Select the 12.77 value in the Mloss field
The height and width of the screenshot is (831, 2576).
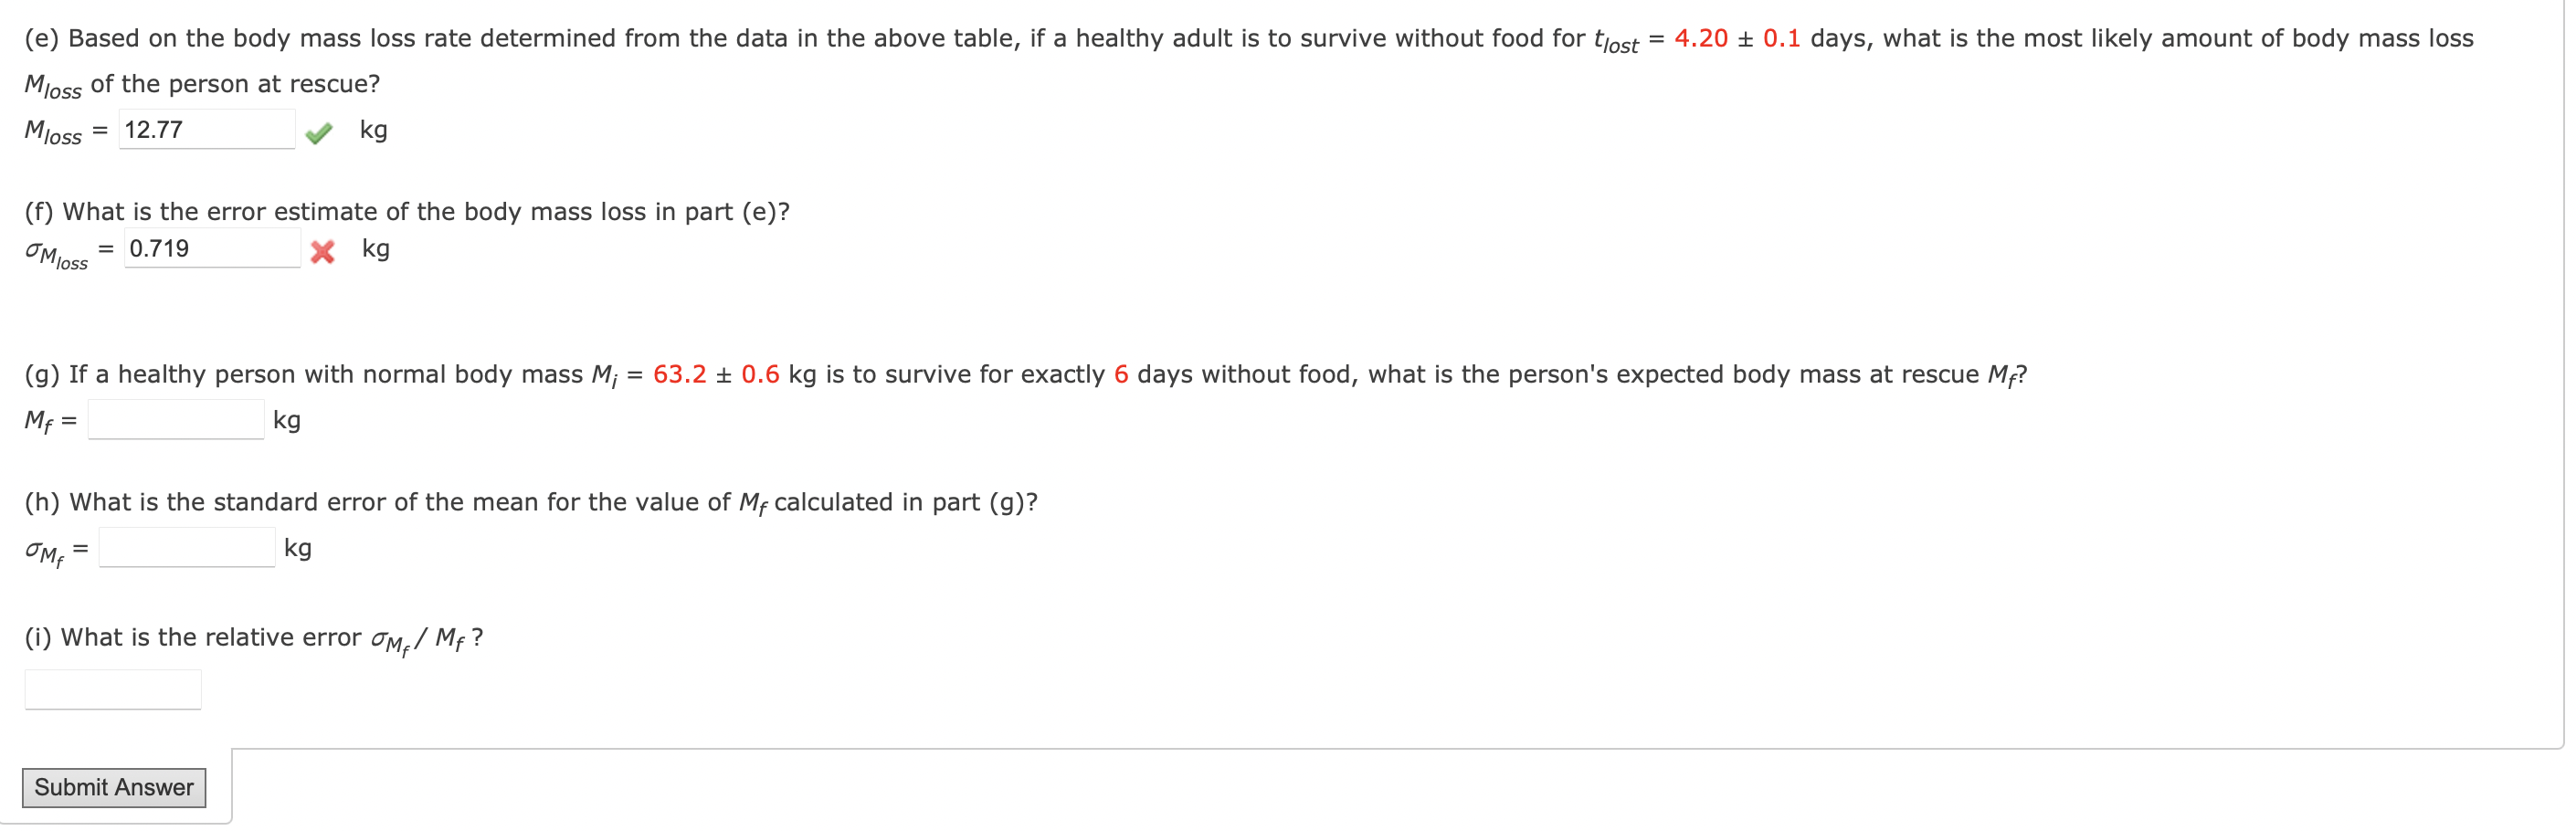(154, 129)
